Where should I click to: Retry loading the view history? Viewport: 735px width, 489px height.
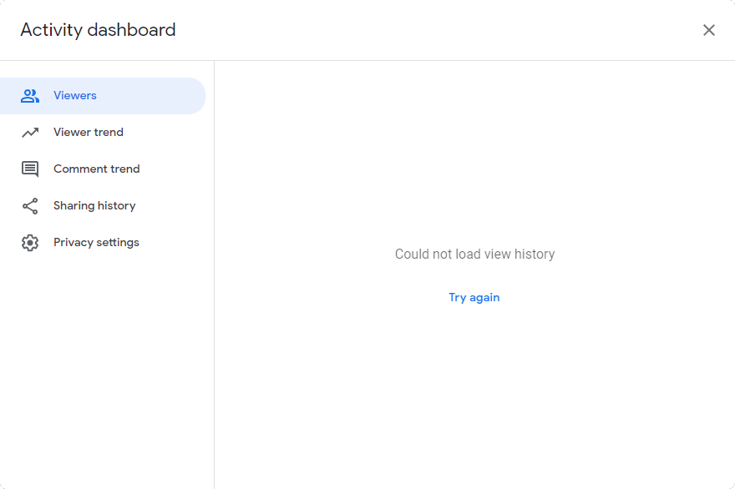tap(474, 297)
